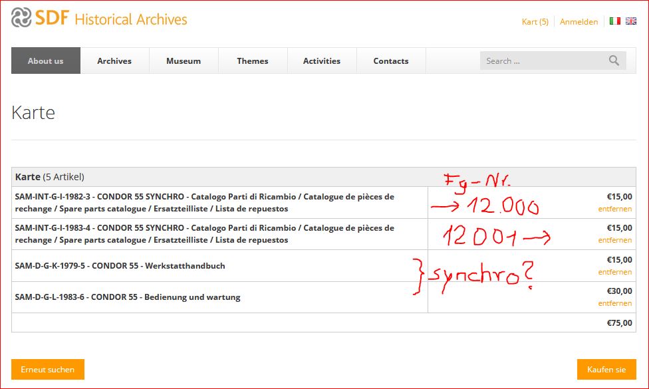
Task: Switch language to Italian flag
Action: click(x=614, y=21)
